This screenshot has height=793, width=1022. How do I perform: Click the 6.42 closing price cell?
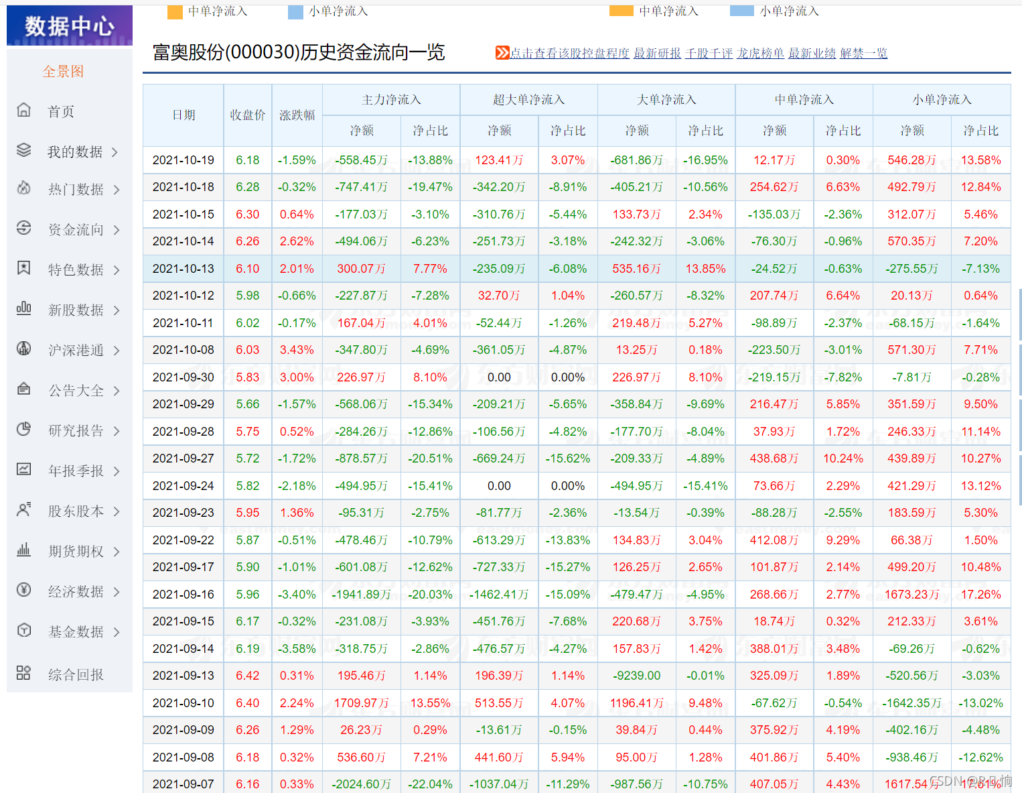248,676
